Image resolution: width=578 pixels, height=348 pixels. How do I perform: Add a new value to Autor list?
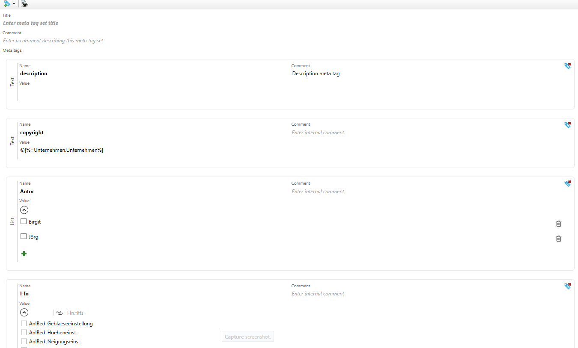pos(24,254)
